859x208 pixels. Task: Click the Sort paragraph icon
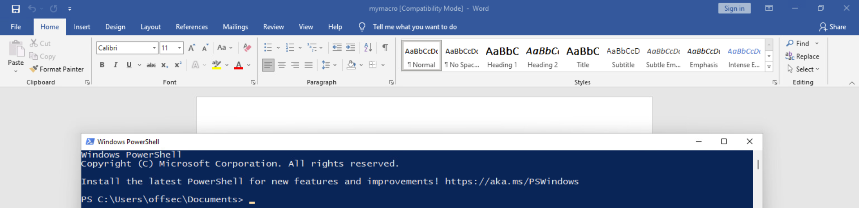tap(368, 48)
